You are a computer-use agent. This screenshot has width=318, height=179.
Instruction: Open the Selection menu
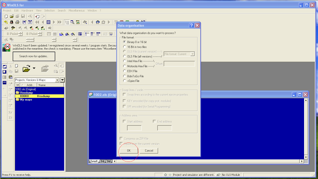tap(49, 11)
